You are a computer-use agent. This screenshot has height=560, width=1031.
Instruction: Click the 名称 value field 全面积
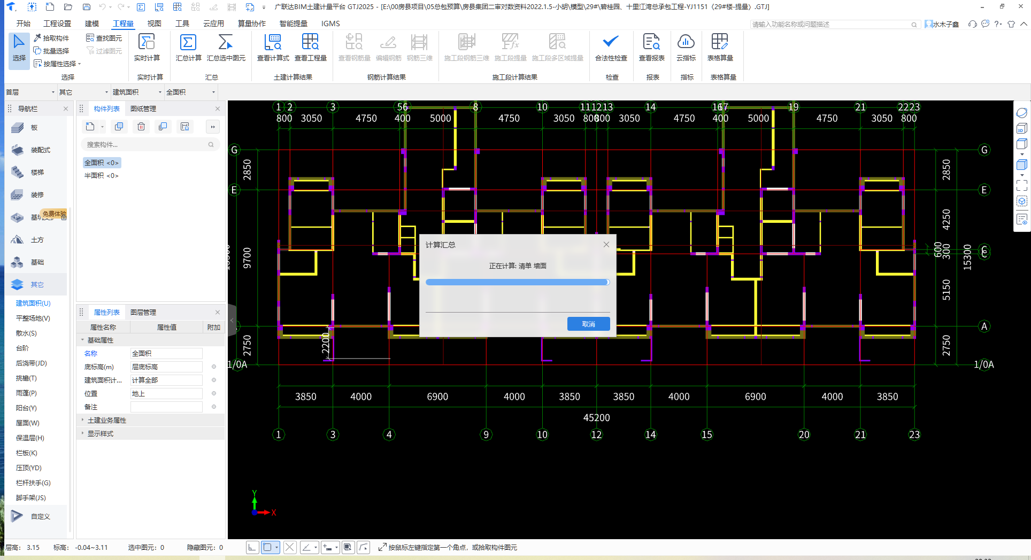point(166,353)
